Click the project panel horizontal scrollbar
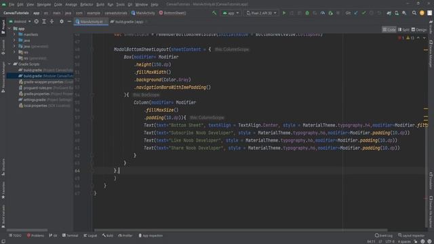434x244 pixels. (x=27, y=230)
